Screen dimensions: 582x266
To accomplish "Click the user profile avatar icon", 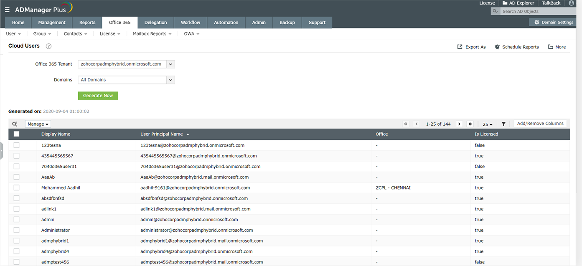I will click(x=572, y=3).
